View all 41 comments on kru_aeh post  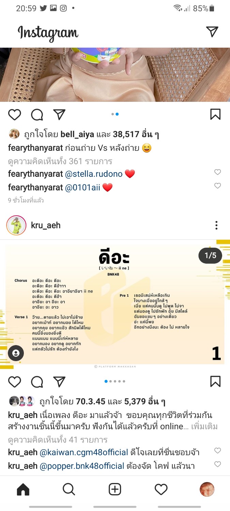(x=58, y=440)
